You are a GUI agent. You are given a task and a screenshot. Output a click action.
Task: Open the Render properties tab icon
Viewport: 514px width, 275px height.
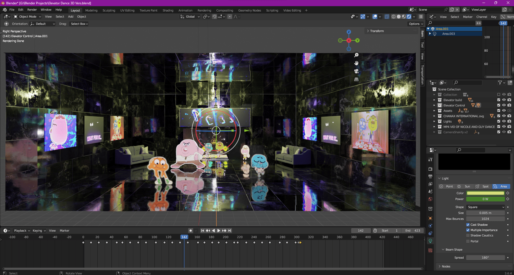click(x=430, y=169)
